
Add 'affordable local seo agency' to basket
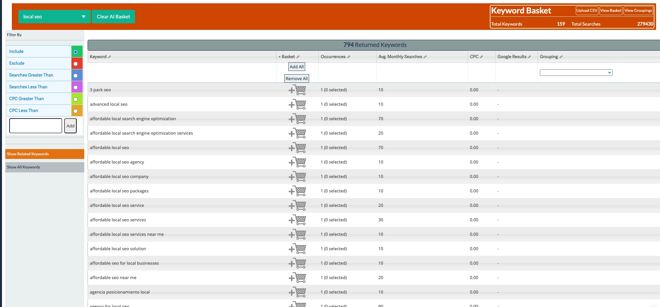[297, 162]
